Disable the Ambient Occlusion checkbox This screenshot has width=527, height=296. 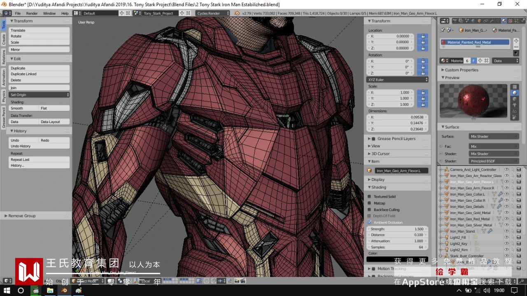pyautogui.click(x=369, y=222)
